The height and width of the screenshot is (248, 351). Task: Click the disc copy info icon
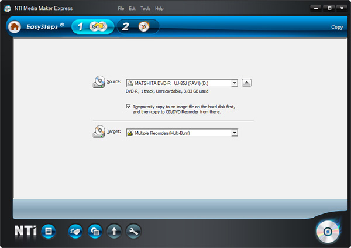point(95,231)
